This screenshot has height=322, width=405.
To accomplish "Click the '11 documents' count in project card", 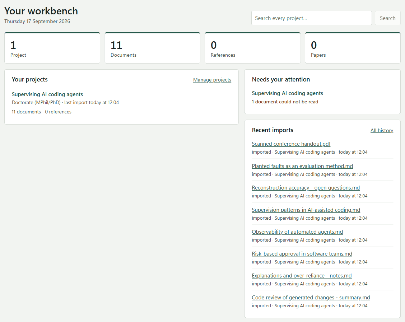I will pos(26,112).
